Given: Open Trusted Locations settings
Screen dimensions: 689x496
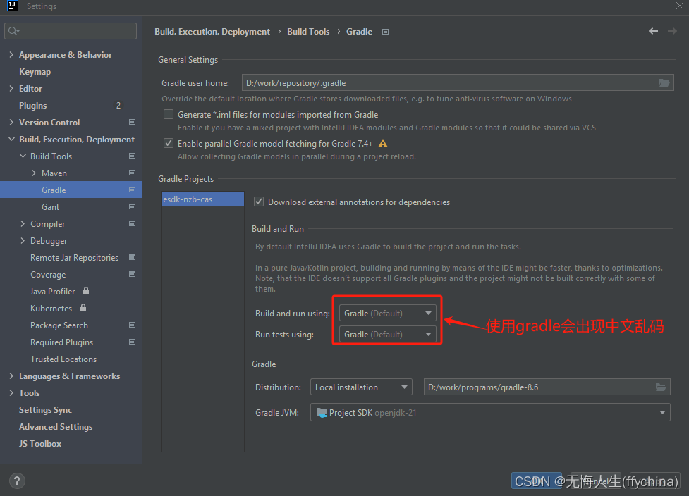Looking at the screenshot, I should (63, 359).
